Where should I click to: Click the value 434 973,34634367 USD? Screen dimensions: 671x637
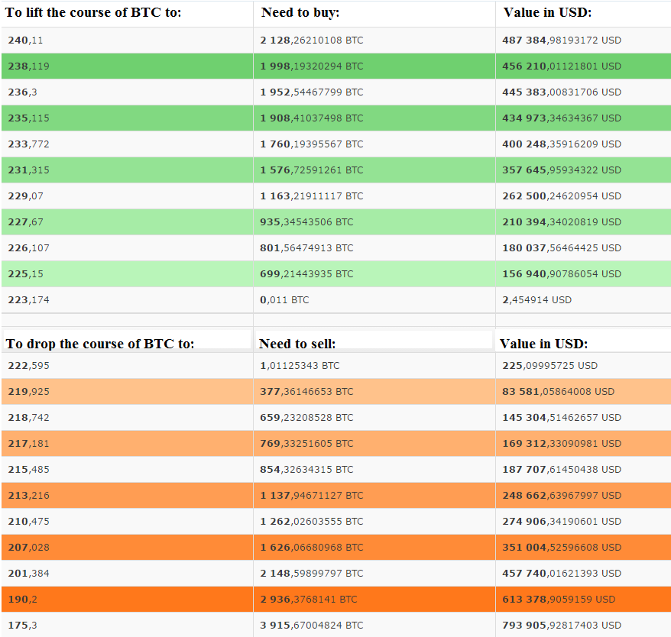coord(562,118)
